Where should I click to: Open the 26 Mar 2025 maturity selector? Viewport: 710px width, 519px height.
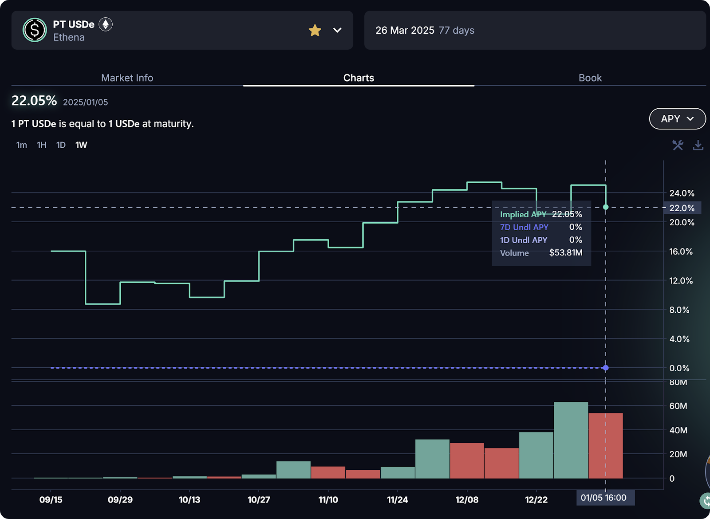[x=535, y=30]
